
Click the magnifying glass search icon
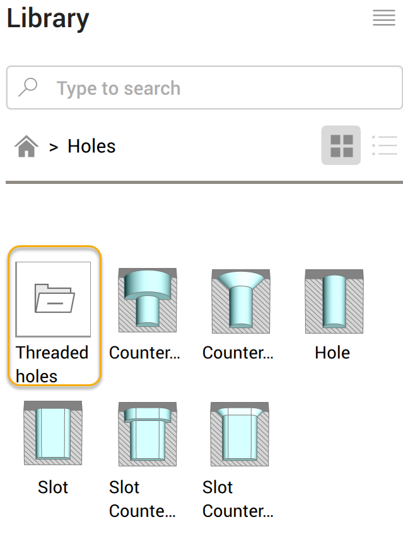point(28,88)
